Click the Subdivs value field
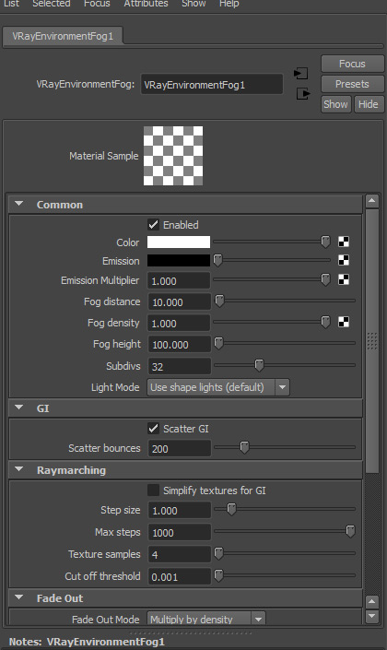 coord(179,366)
